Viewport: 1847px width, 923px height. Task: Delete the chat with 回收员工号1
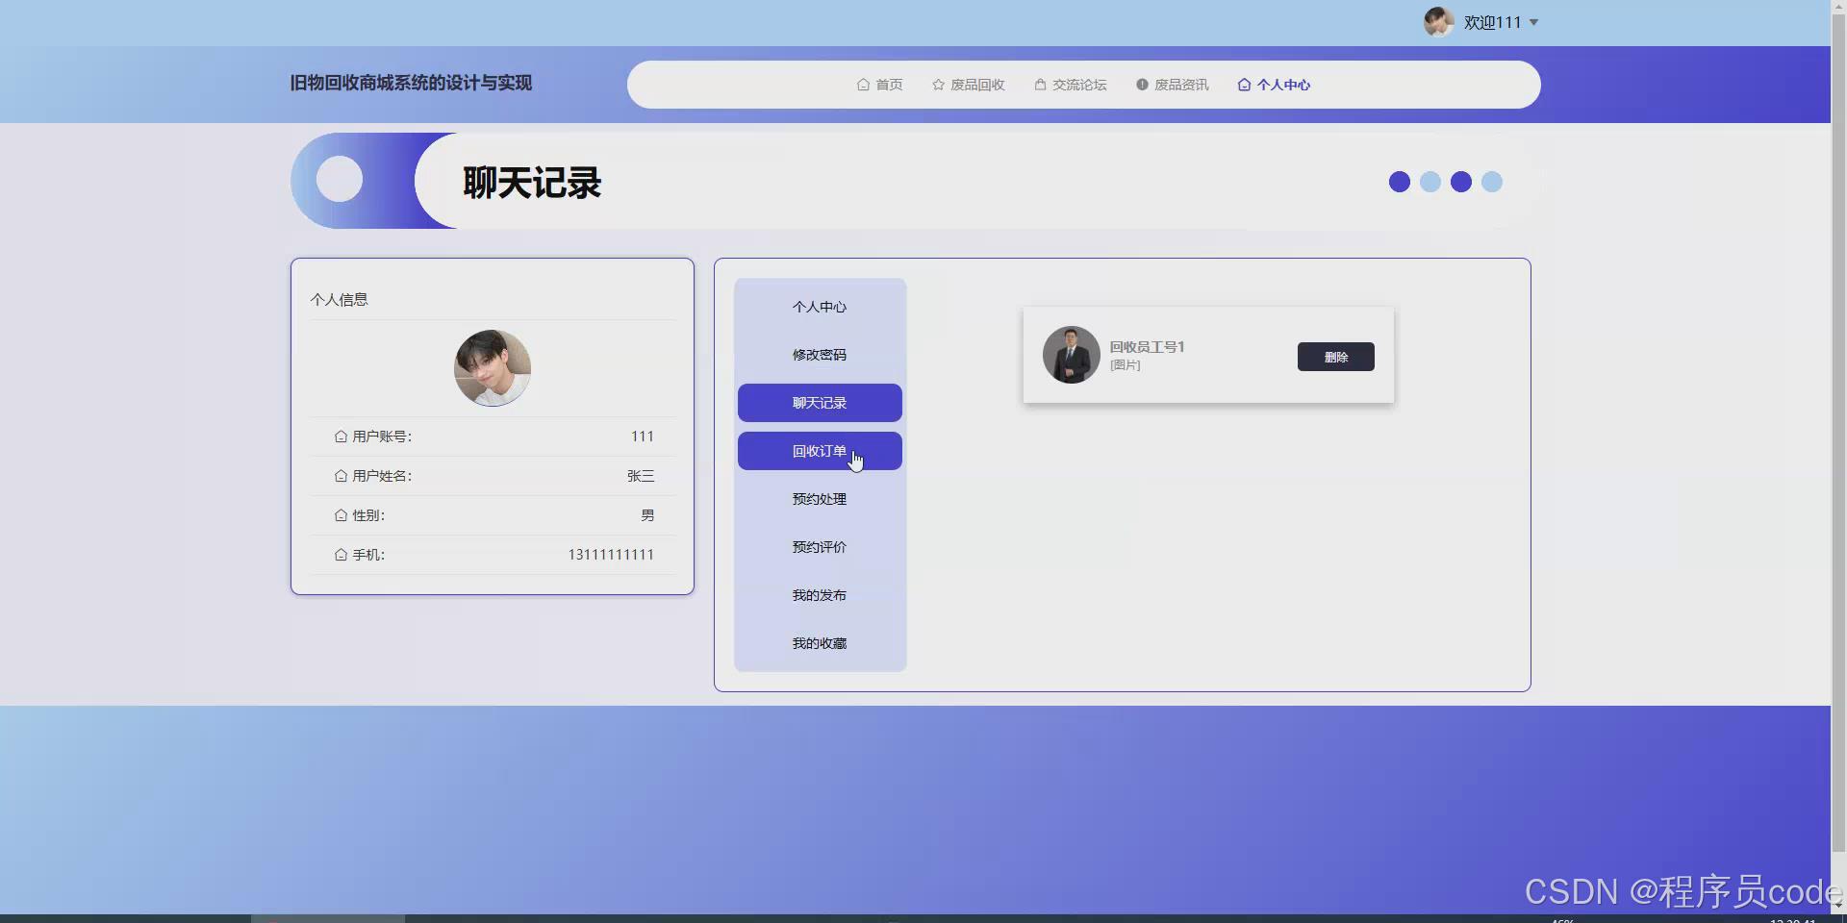pyautogui.click(x=1335, y=357)
